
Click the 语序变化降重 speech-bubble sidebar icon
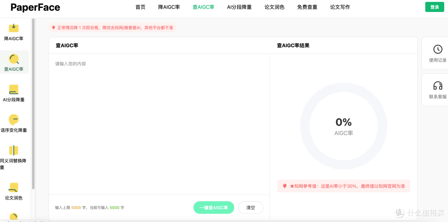[14, 120]
